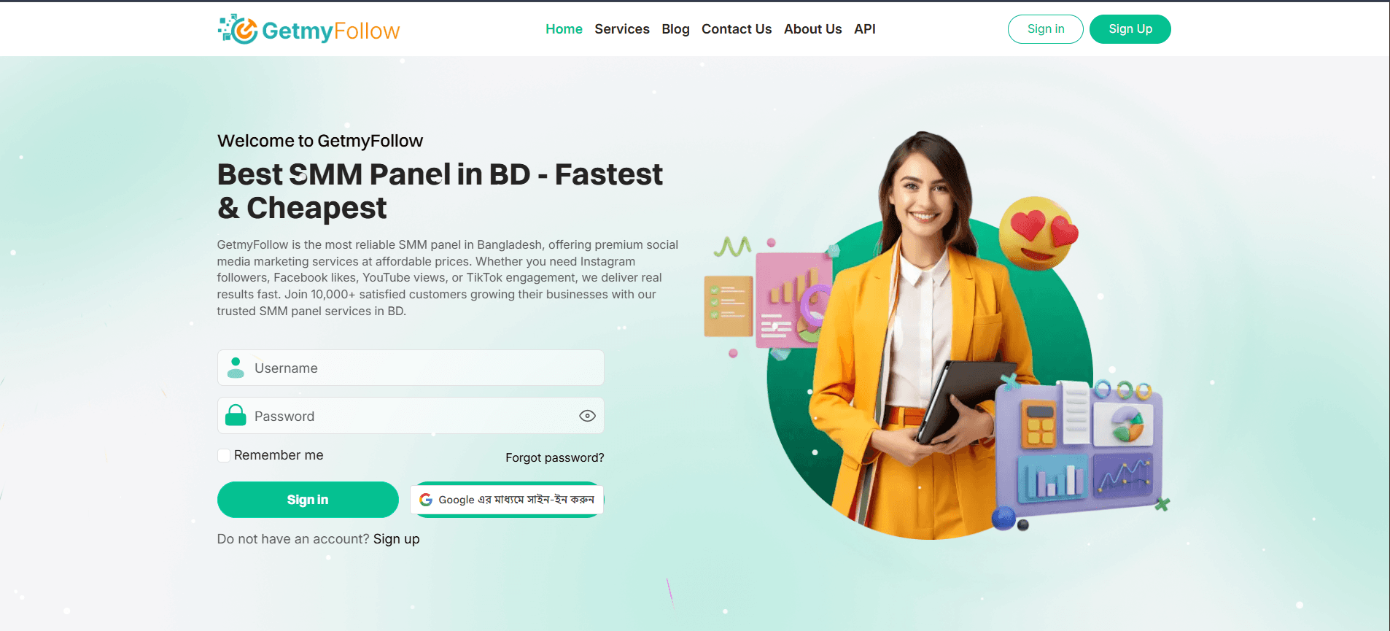Viewport: 1390px width, 631px height.
Task: Toggle password visibility with the eye icon
Action: [587, 416]
